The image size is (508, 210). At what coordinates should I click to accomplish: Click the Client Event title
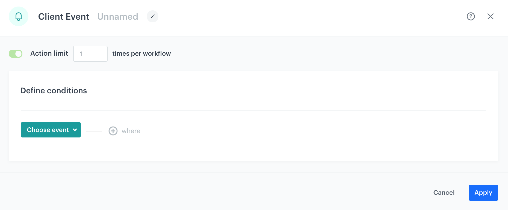(x=64, y=17)
